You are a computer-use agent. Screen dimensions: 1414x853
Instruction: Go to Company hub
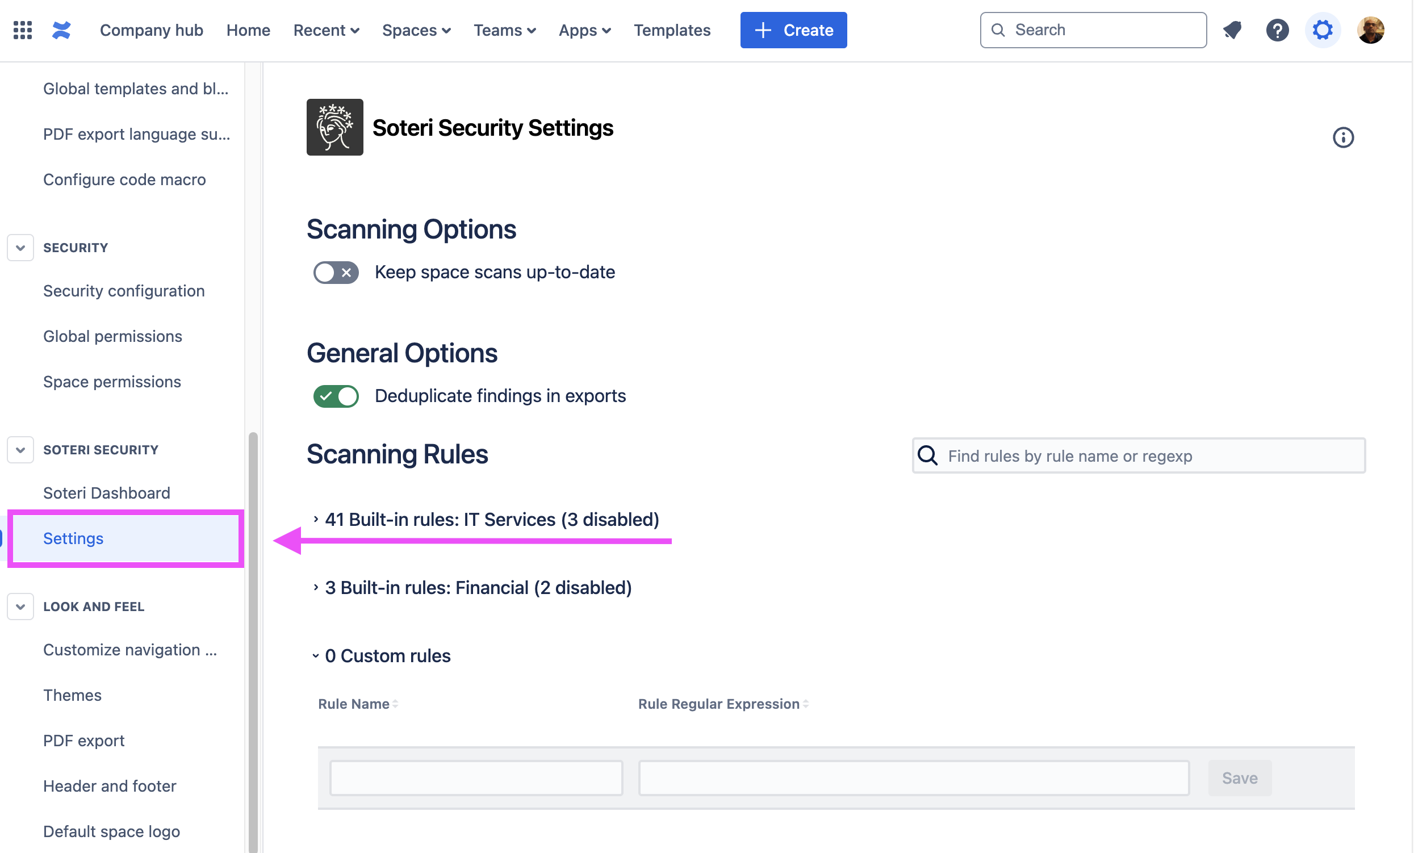152,30
